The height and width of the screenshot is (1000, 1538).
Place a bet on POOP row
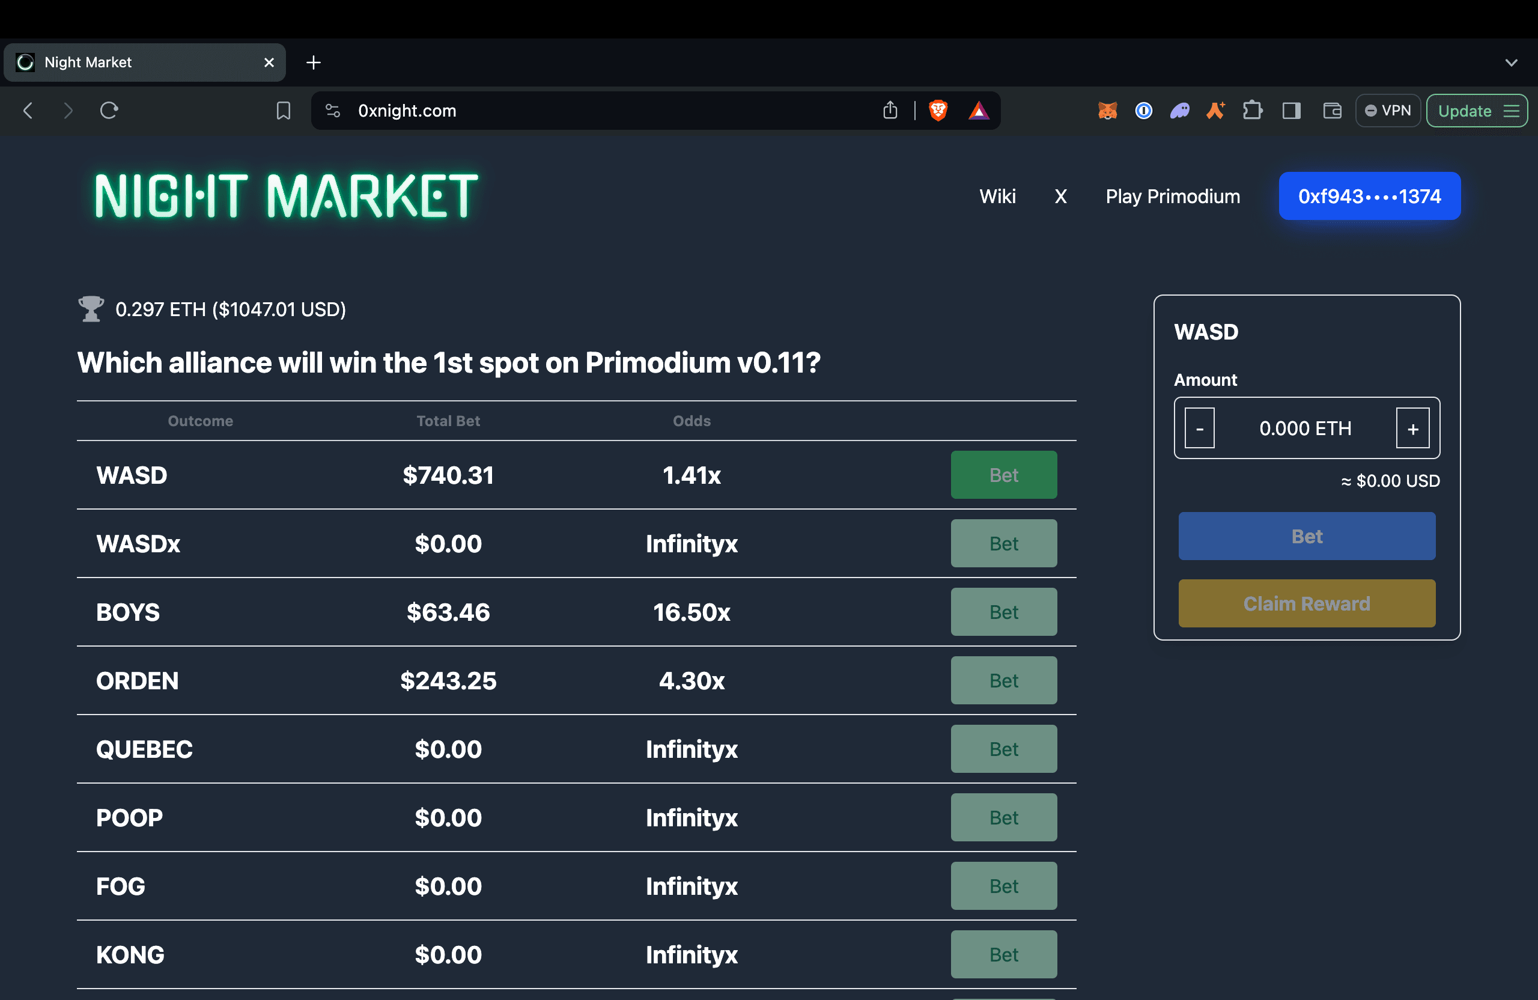[x=1003, y=818]
